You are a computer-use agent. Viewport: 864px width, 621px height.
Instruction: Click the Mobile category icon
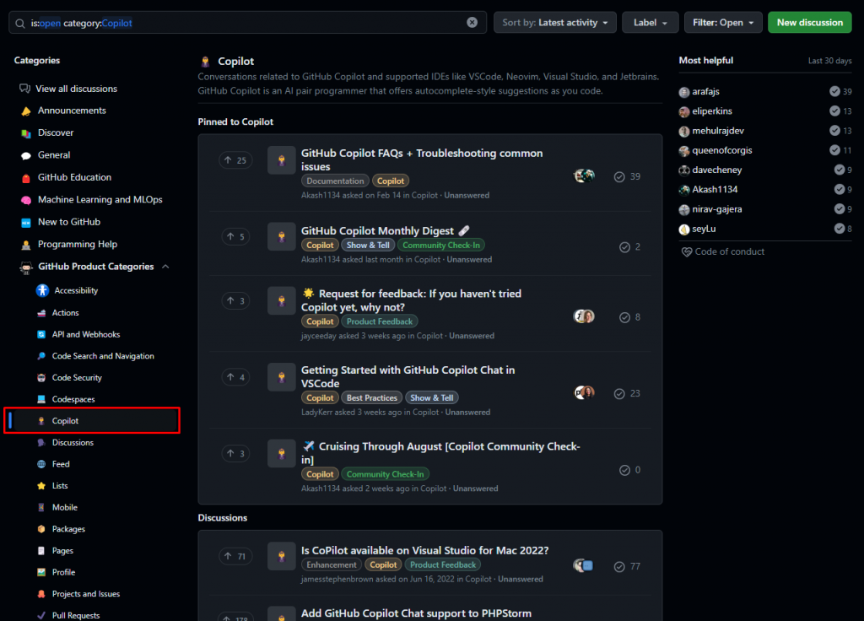coord(41,507)
